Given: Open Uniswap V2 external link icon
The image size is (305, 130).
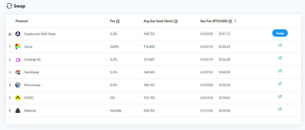Looking at the screenshot, I should [x=280, y=58].
